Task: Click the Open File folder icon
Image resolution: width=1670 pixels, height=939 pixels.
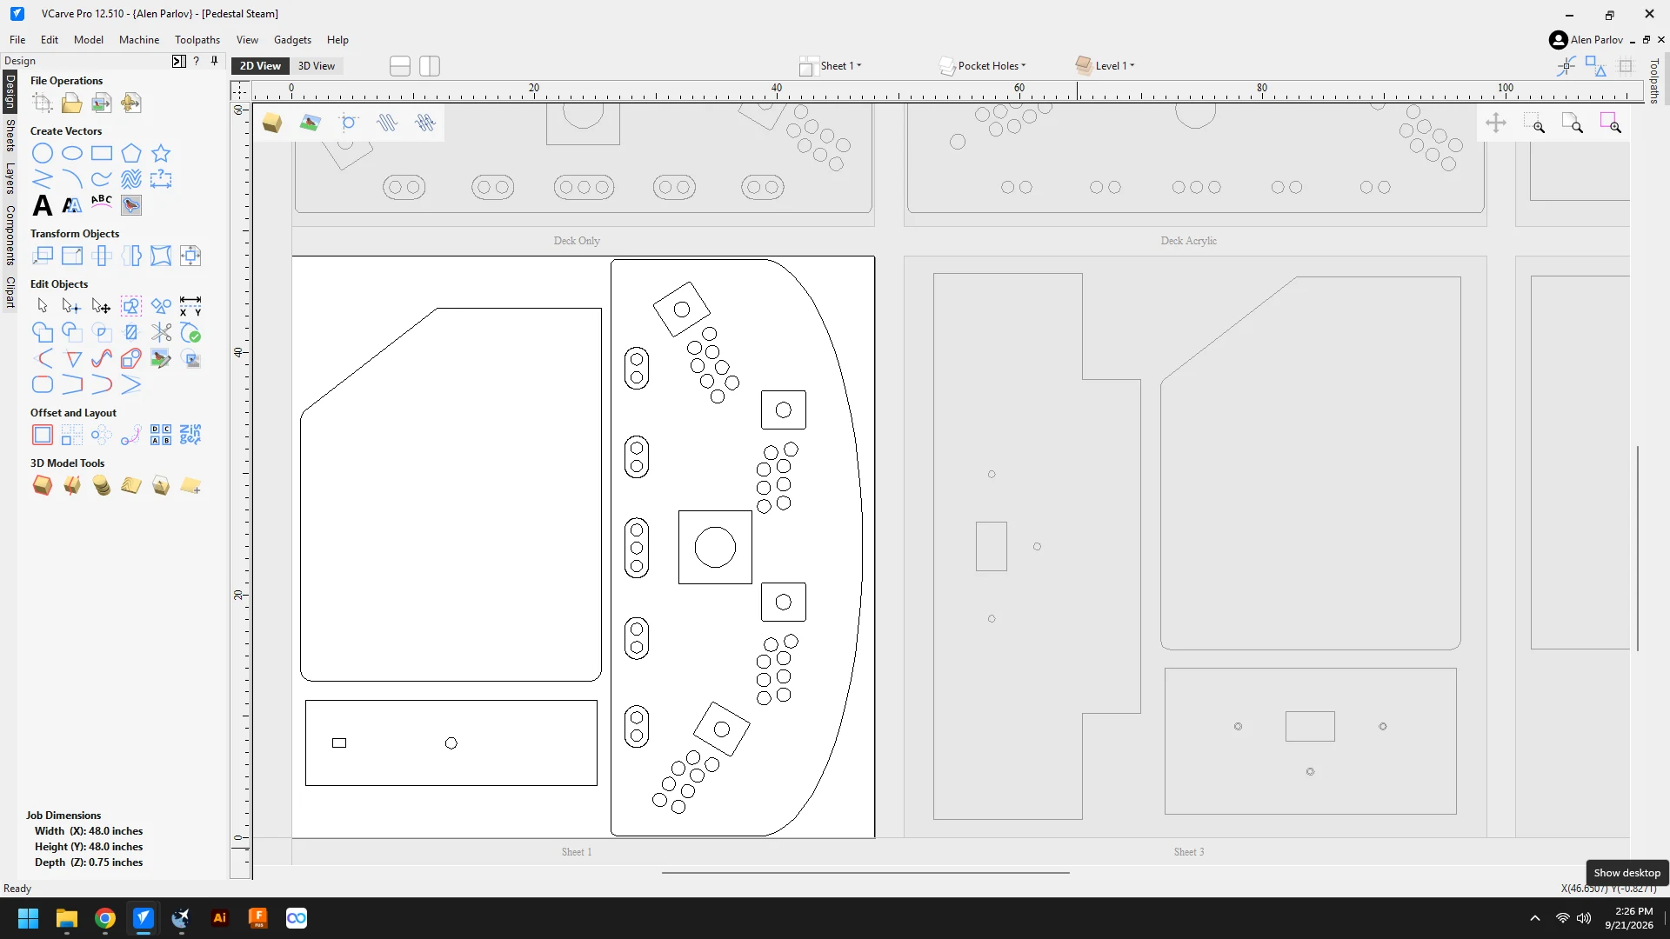Action: click(x=72, y=103)
